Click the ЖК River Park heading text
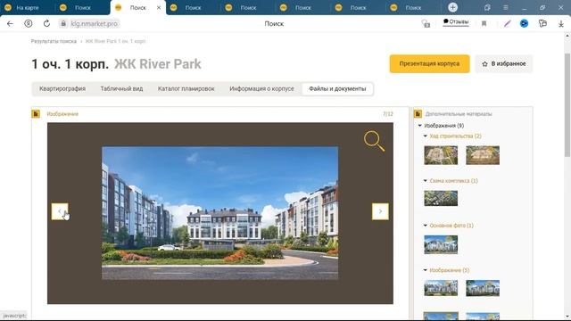This screenshot has height=321, width=571. tap(158, 64)
